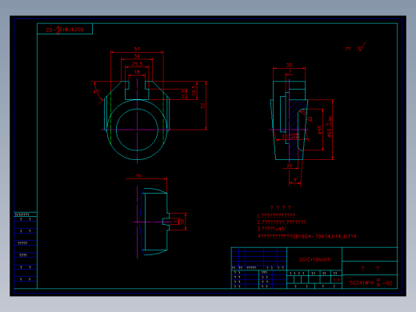416x312 pixels.
Task: Select the 45° chamfer angle label
Action: coord(97,92)
